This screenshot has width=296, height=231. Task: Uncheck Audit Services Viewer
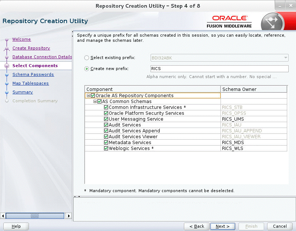click(x=106, y=136)
